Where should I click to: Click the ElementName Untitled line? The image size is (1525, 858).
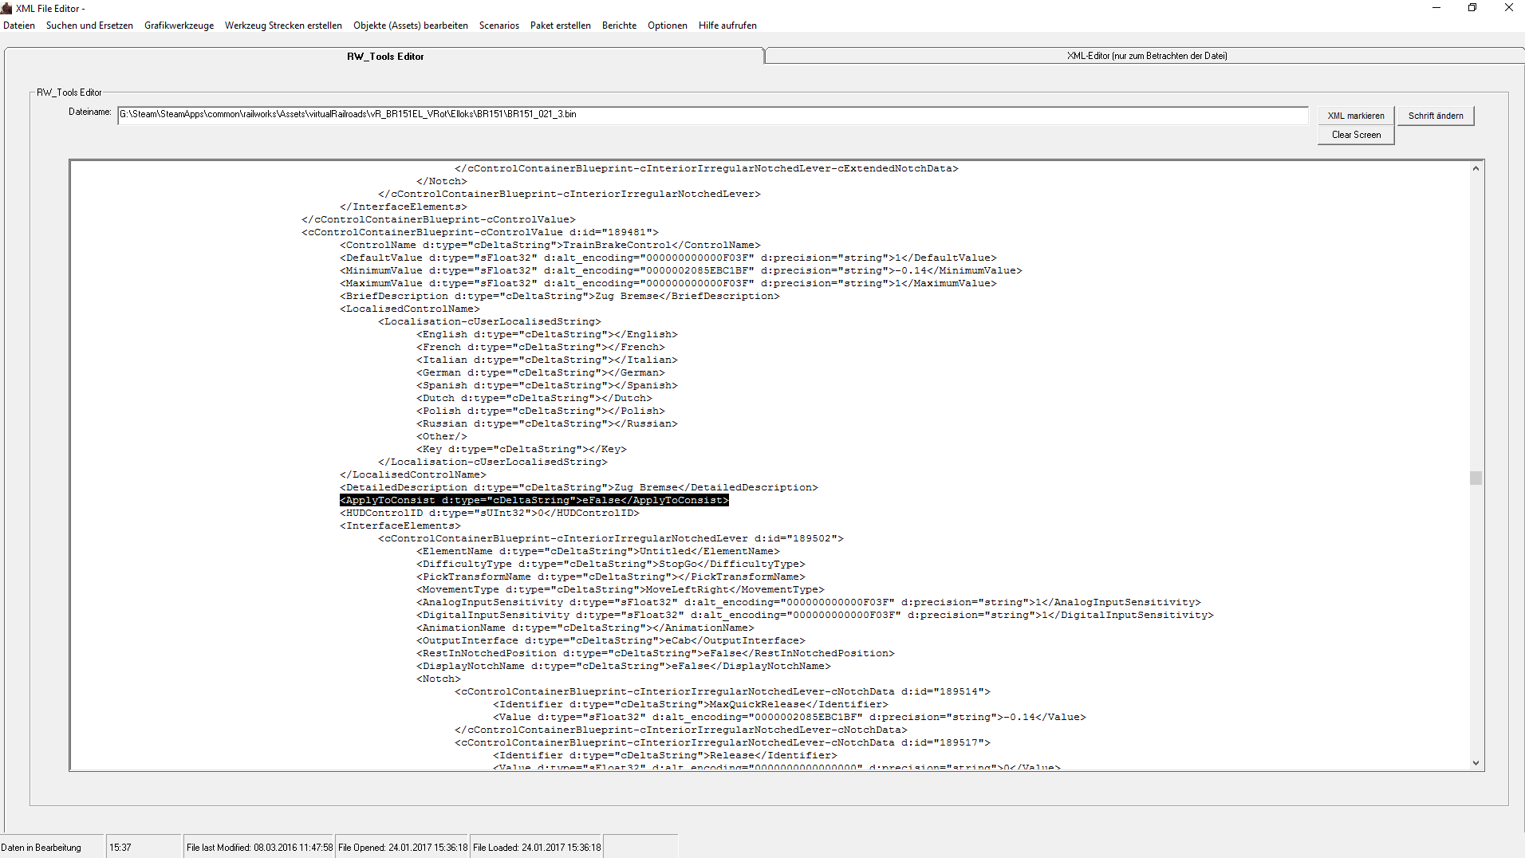(598, 551)
